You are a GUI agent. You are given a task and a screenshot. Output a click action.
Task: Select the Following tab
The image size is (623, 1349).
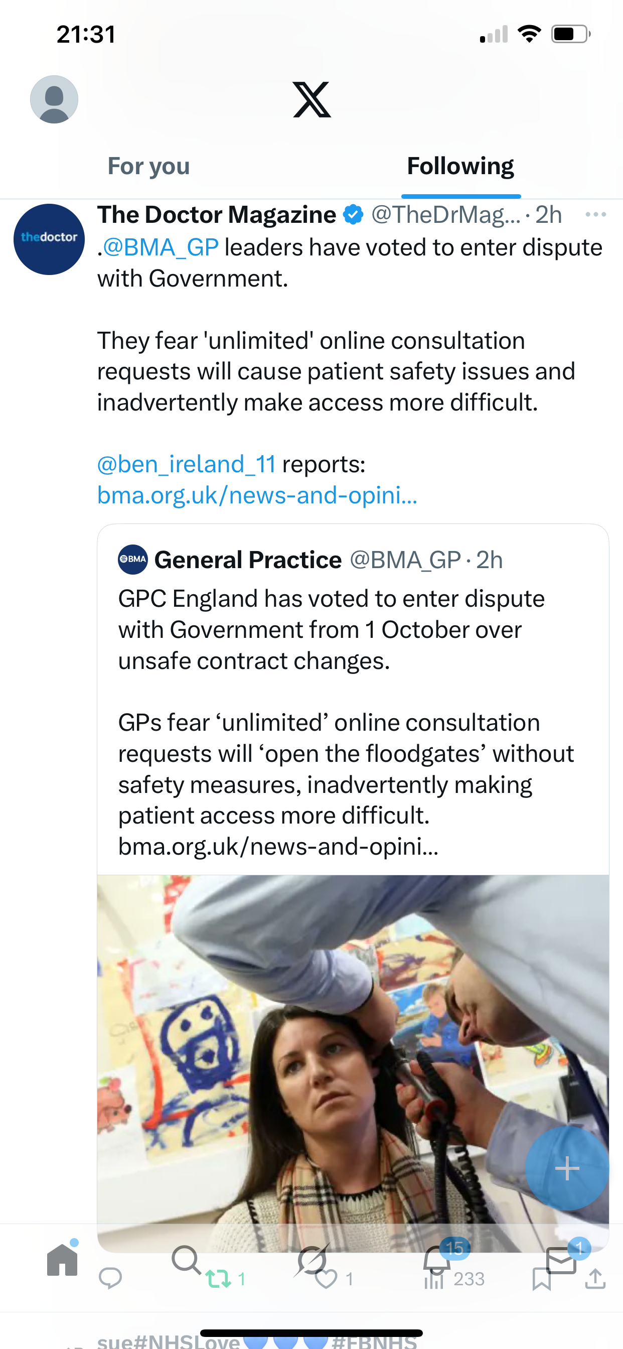(x=460, y=166)
